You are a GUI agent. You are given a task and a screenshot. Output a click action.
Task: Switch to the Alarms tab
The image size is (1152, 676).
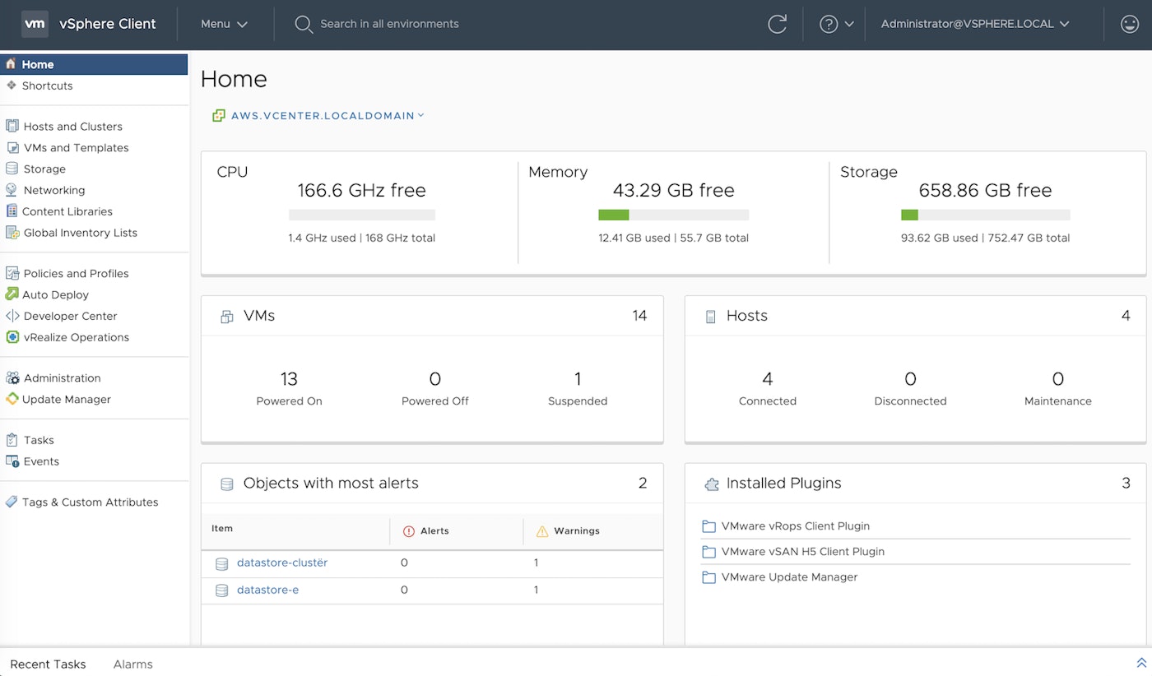point(132,664)
